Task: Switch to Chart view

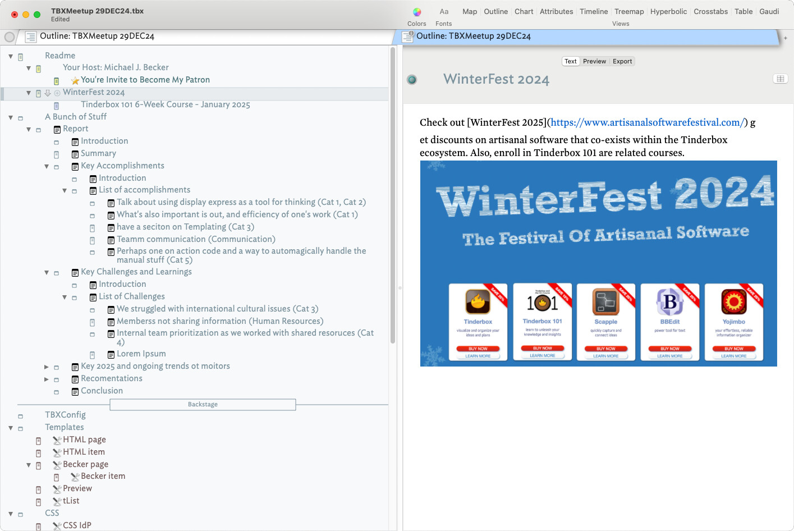Action: 524,11
